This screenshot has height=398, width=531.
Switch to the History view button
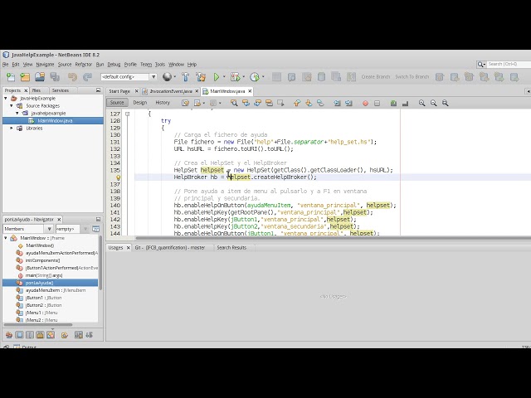(x=163, y=103)
